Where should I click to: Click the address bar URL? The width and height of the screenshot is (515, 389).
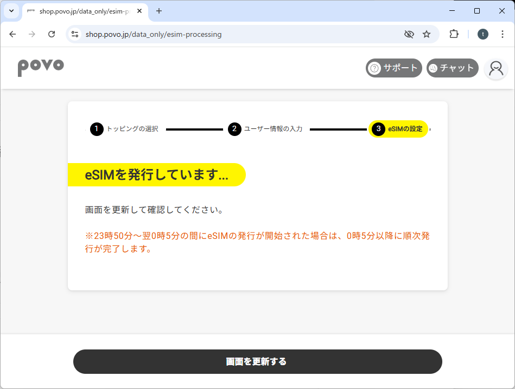[x=154, y=35]
